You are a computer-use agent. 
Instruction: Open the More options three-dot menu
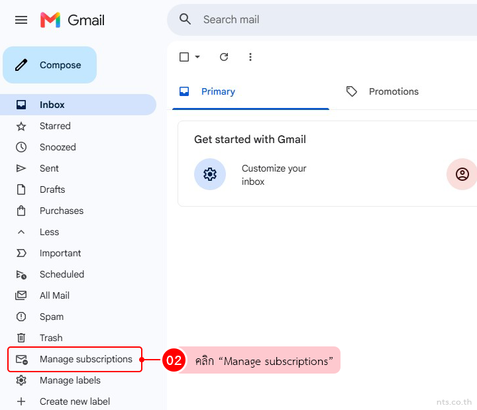pos(250,57)
